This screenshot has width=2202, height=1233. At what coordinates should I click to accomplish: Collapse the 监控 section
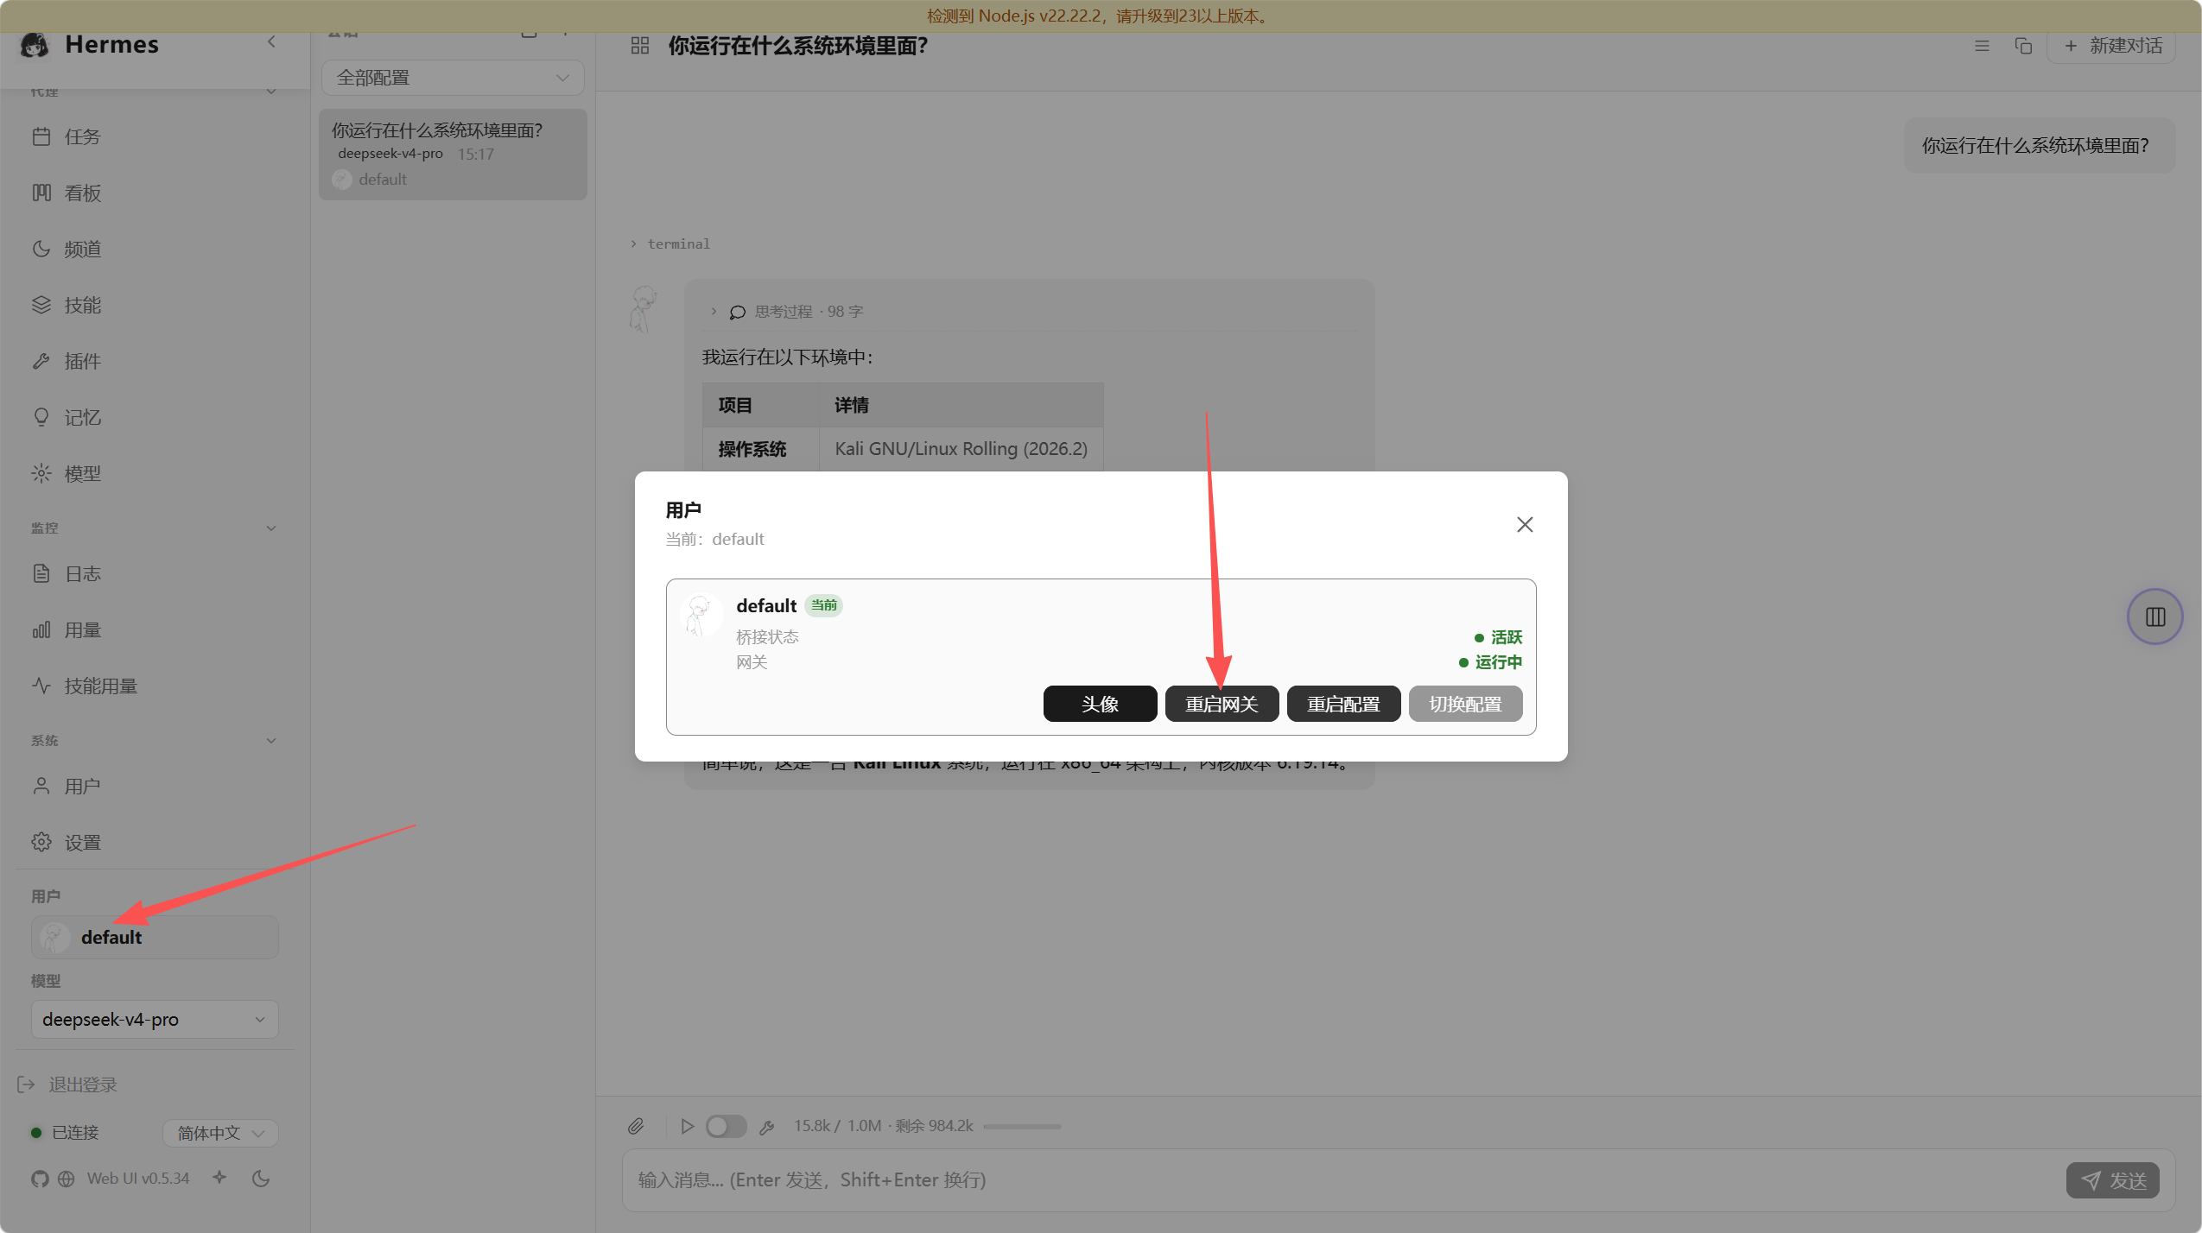pos(271,528)
